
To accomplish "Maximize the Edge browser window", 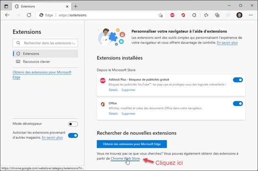I will tap(241, 6).
